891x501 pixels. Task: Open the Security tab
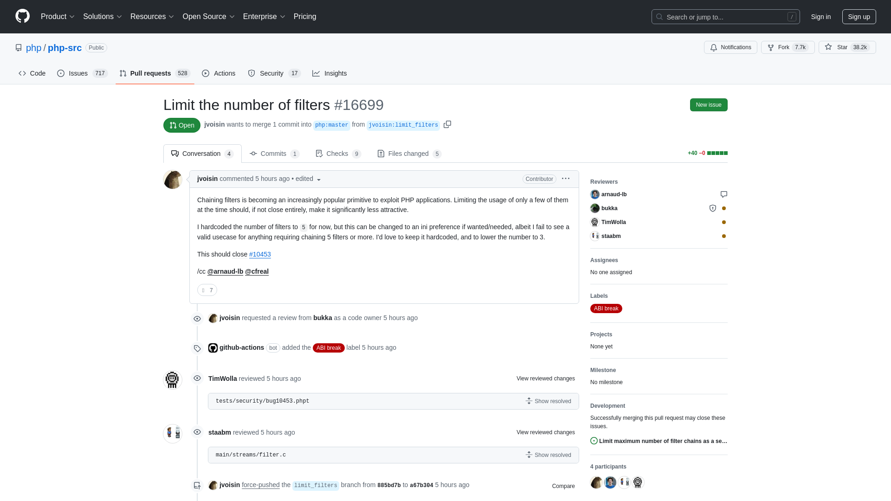(x=274, y=73)
